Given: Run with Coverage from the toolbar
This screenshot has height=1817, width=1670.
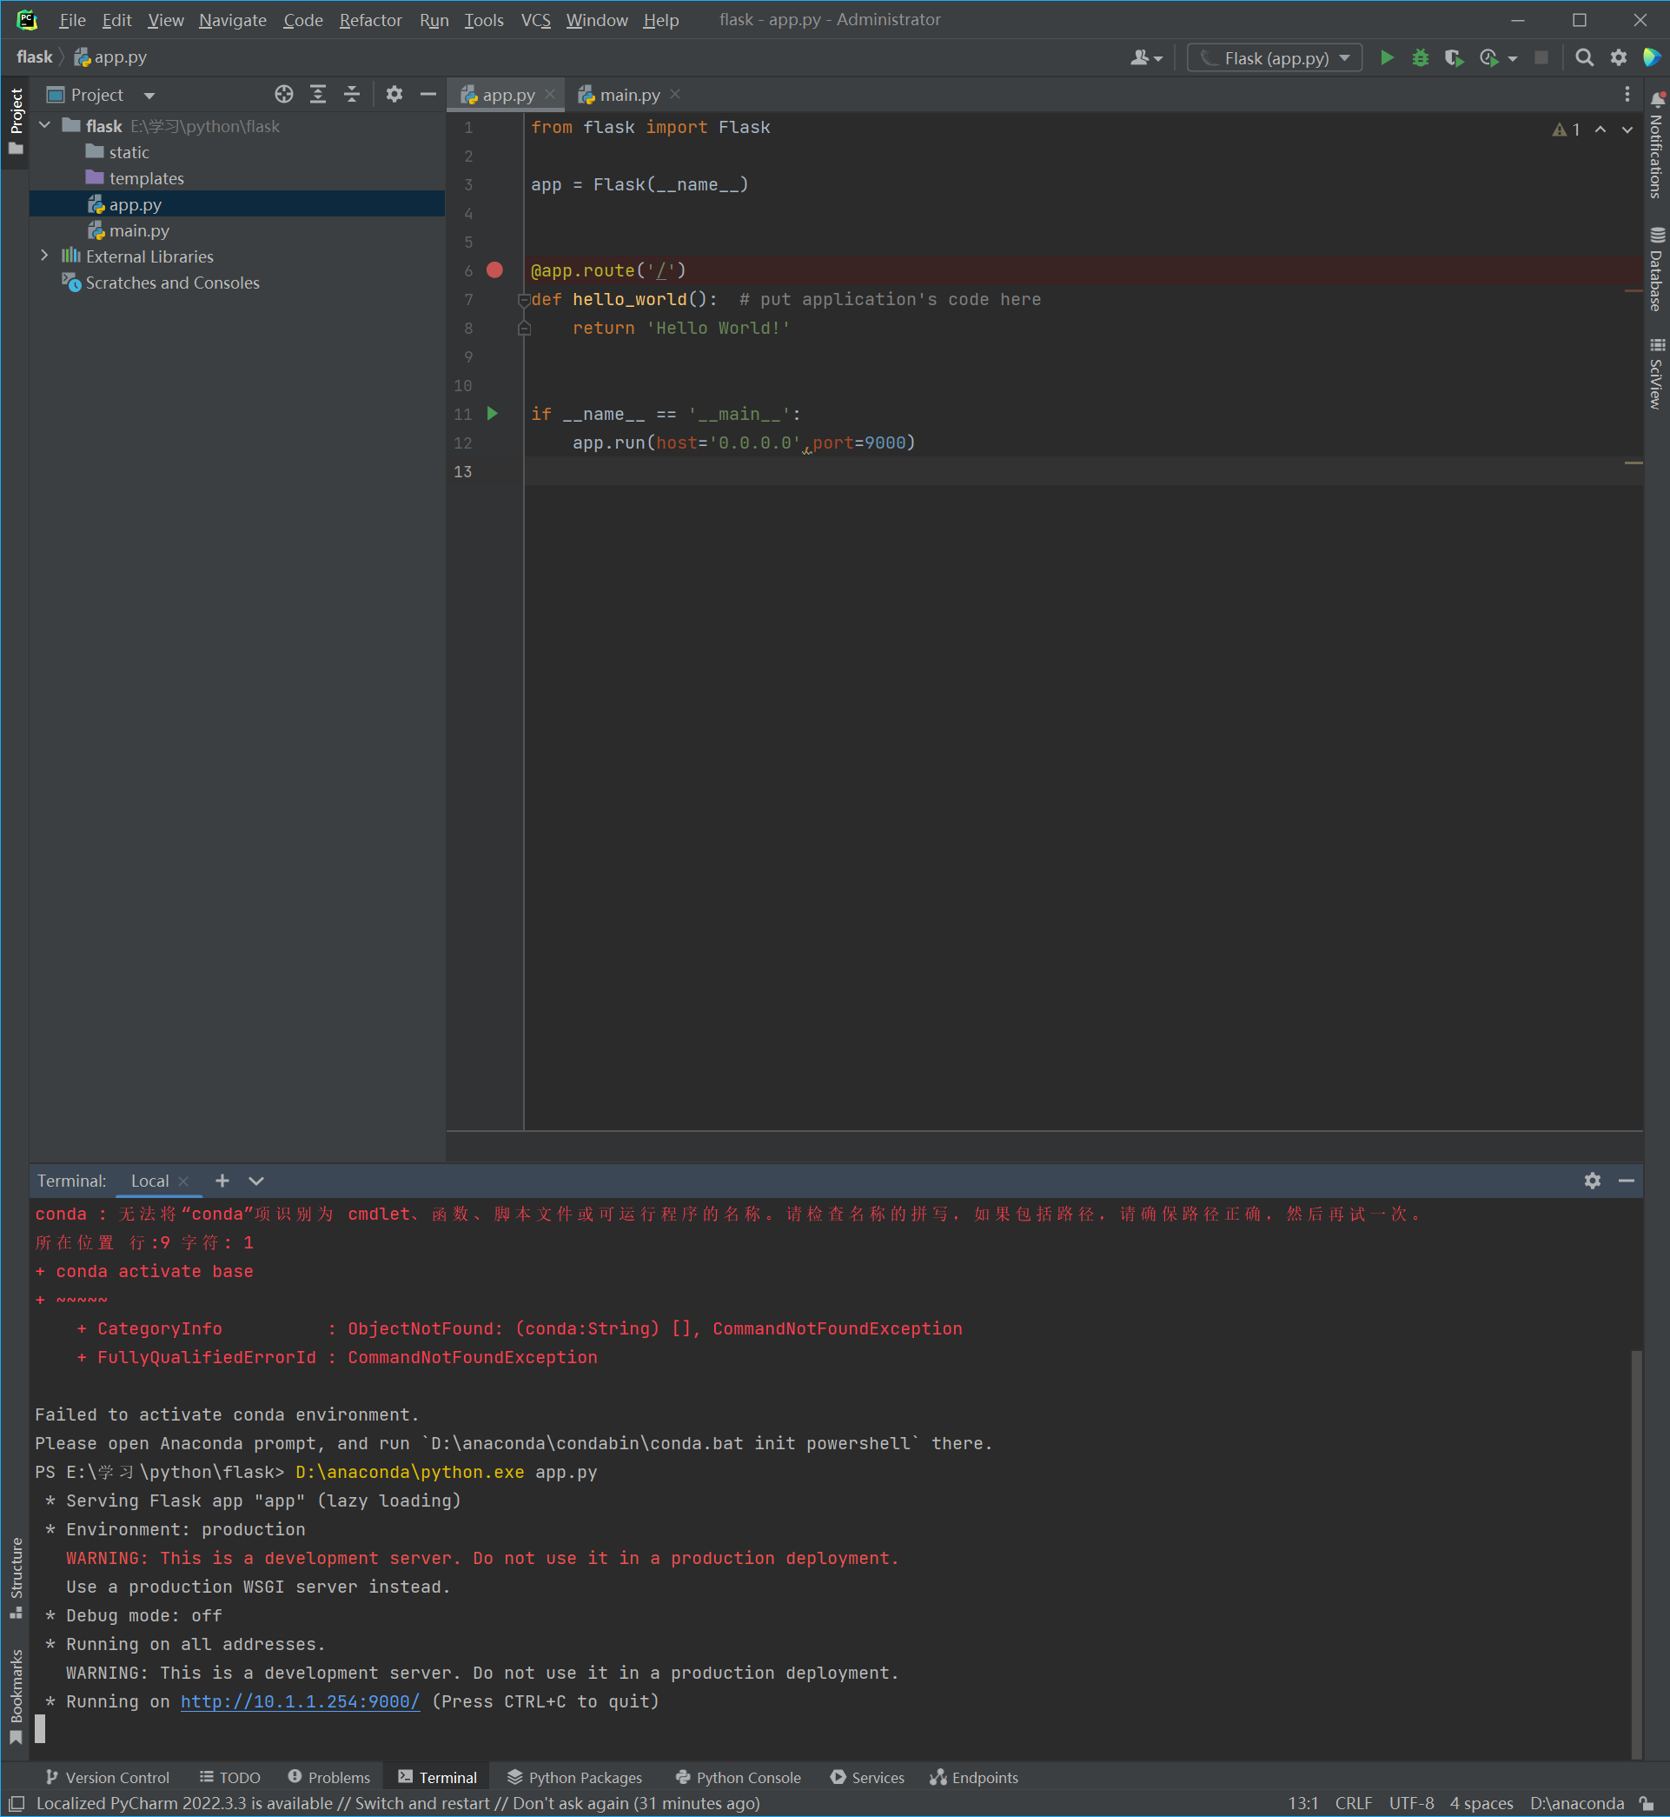Looking at the screenshot, I should point(1453,58).
